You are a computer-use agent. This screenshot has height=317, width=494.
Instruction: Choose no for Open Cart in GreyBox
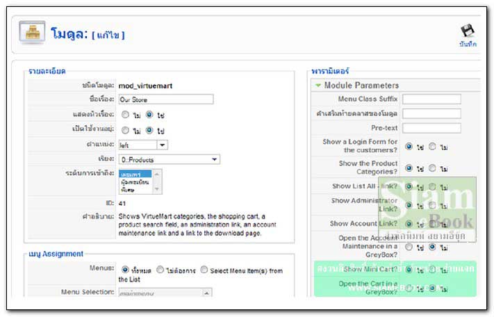pos(433,288)
